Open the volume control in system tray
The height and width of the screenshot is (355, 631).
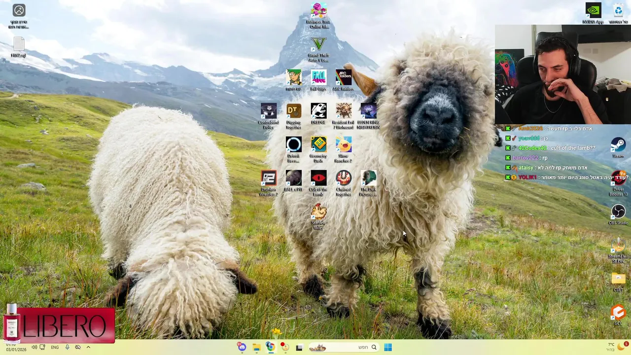pos(34,347)
